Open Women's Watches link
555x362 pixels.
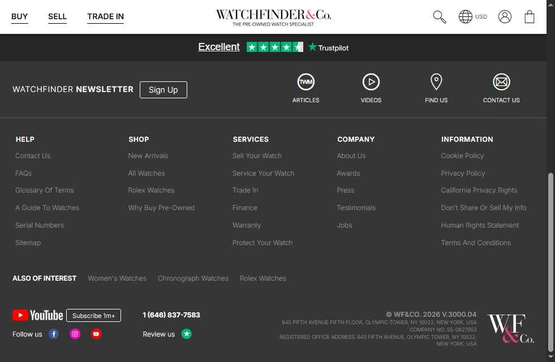click(x=117, y=278)
